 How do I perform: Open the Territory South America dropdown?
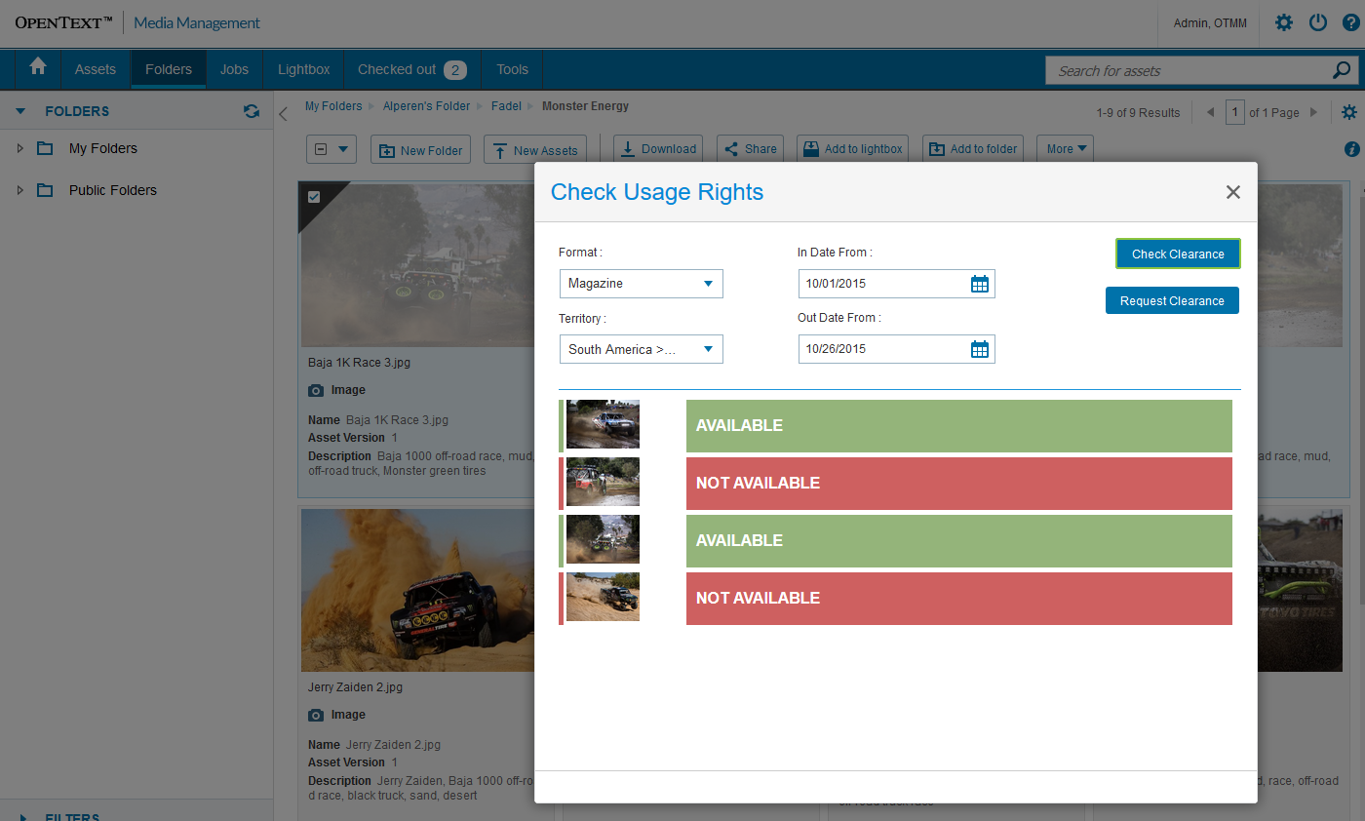tap(642, 349)
